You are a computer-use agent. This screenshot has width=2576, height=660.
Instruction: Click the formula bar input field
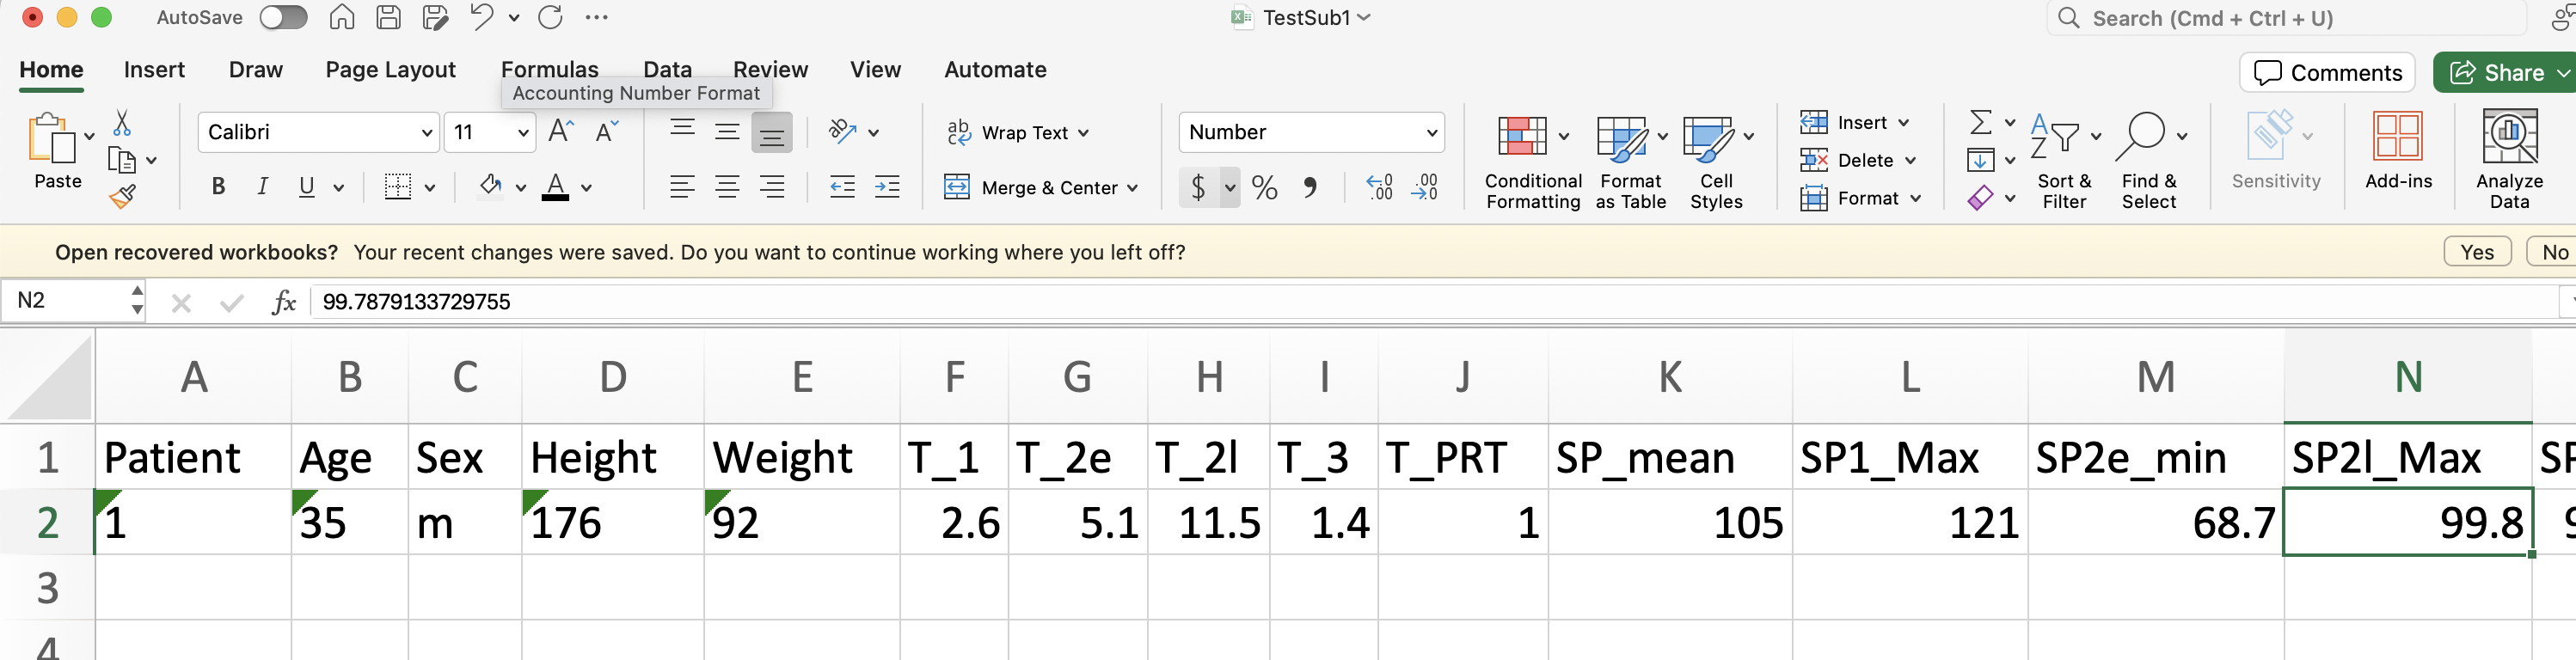pos(1400,302)
